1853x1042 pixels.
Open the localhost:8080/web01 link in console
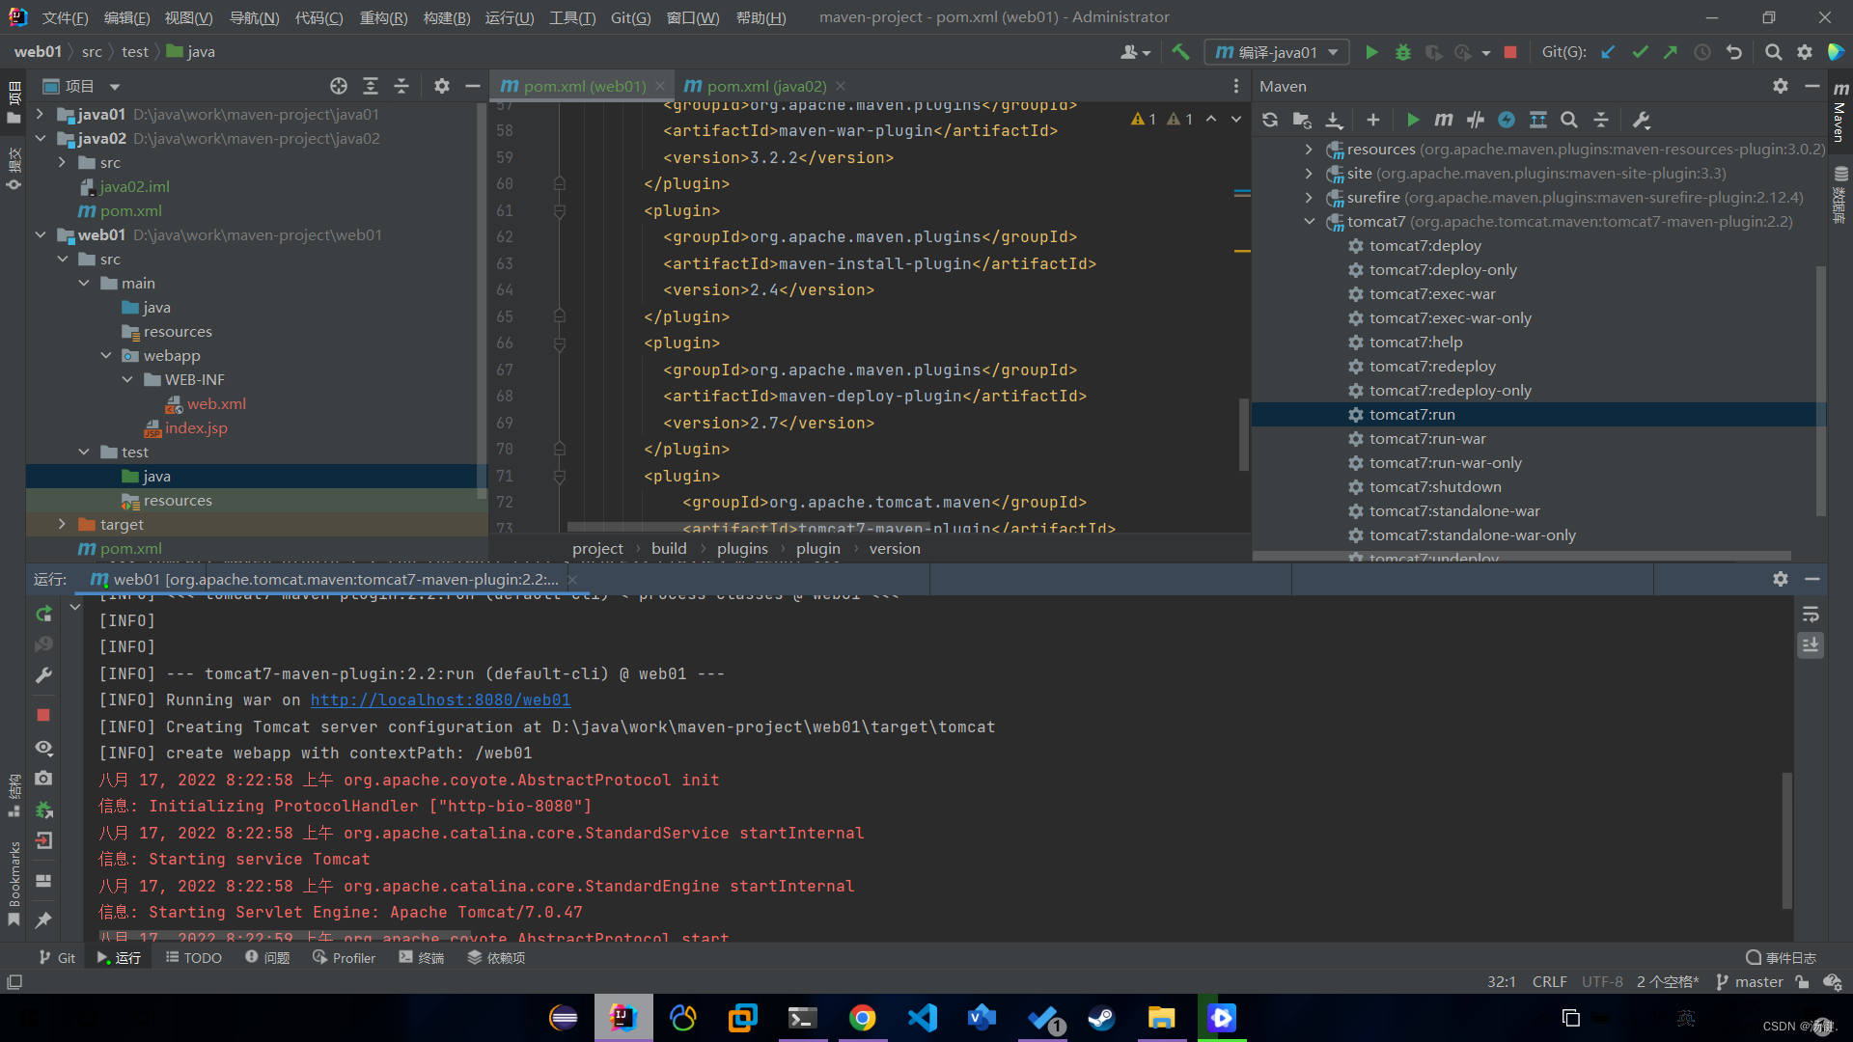tap(440, 699)
